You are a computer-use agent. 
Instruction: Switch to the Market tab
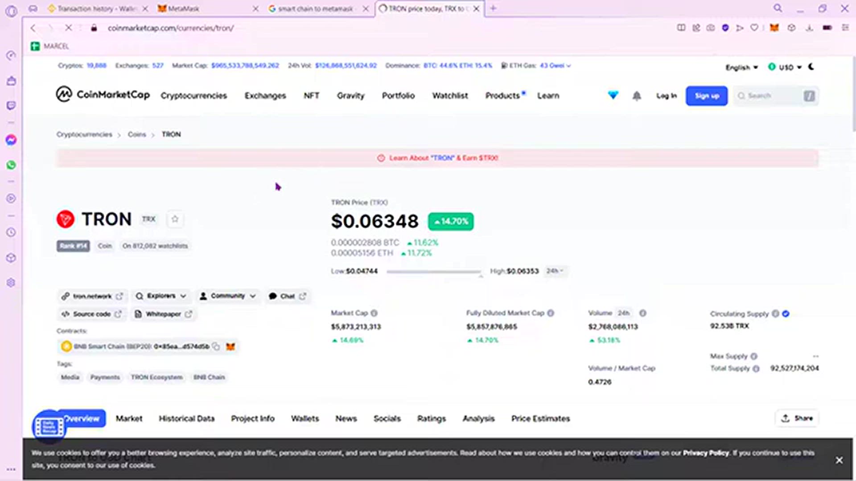(x=129, y=418)
